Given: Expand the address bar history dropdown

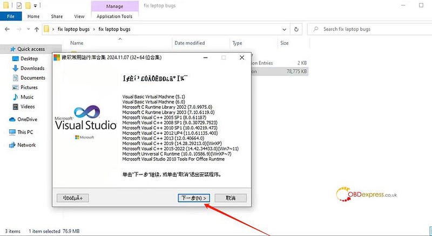Looking at the screenshot, I should point(285,29).
